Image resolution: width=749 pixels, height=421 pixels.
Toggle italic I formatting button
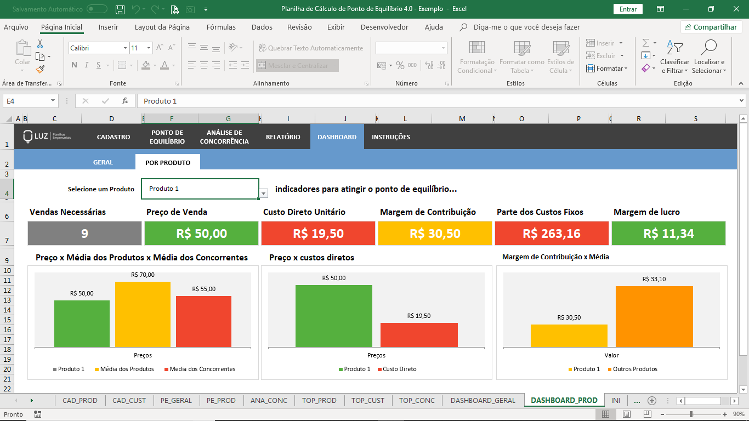pos(86,65)
